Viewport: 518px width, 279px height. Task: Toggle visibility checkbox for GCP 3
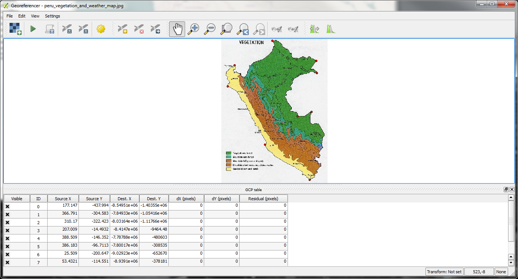(7, 230)
